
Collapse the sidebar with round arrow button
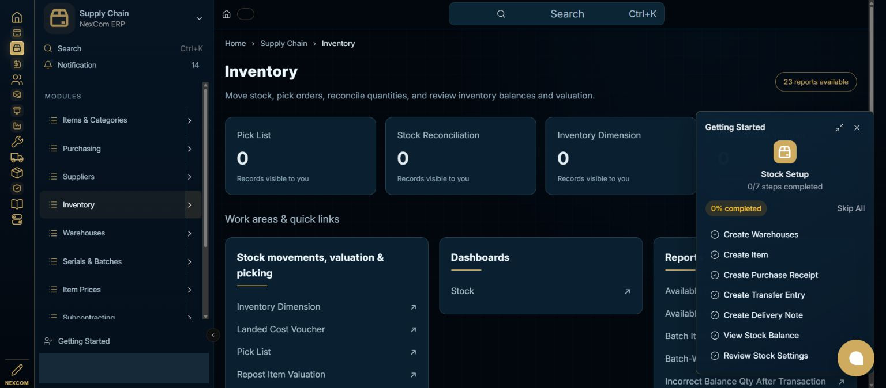click(x=213, y=335)
